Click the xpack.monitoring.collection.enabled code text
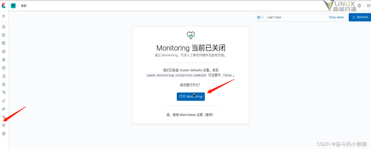The image size is (371, 149). 176,75
